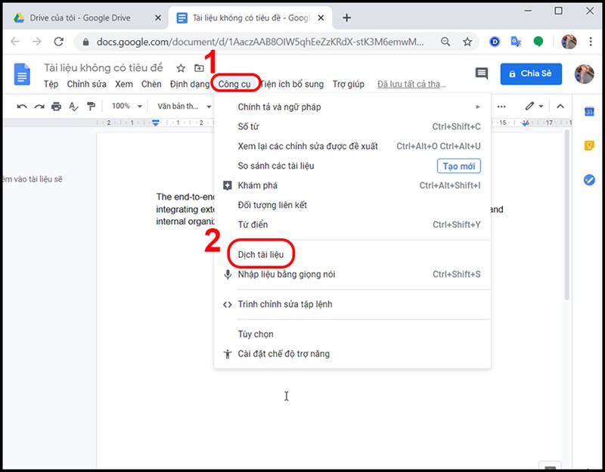Click the Google Translate extension icon
Screen dimensions: 605x472
coord(516,42)
